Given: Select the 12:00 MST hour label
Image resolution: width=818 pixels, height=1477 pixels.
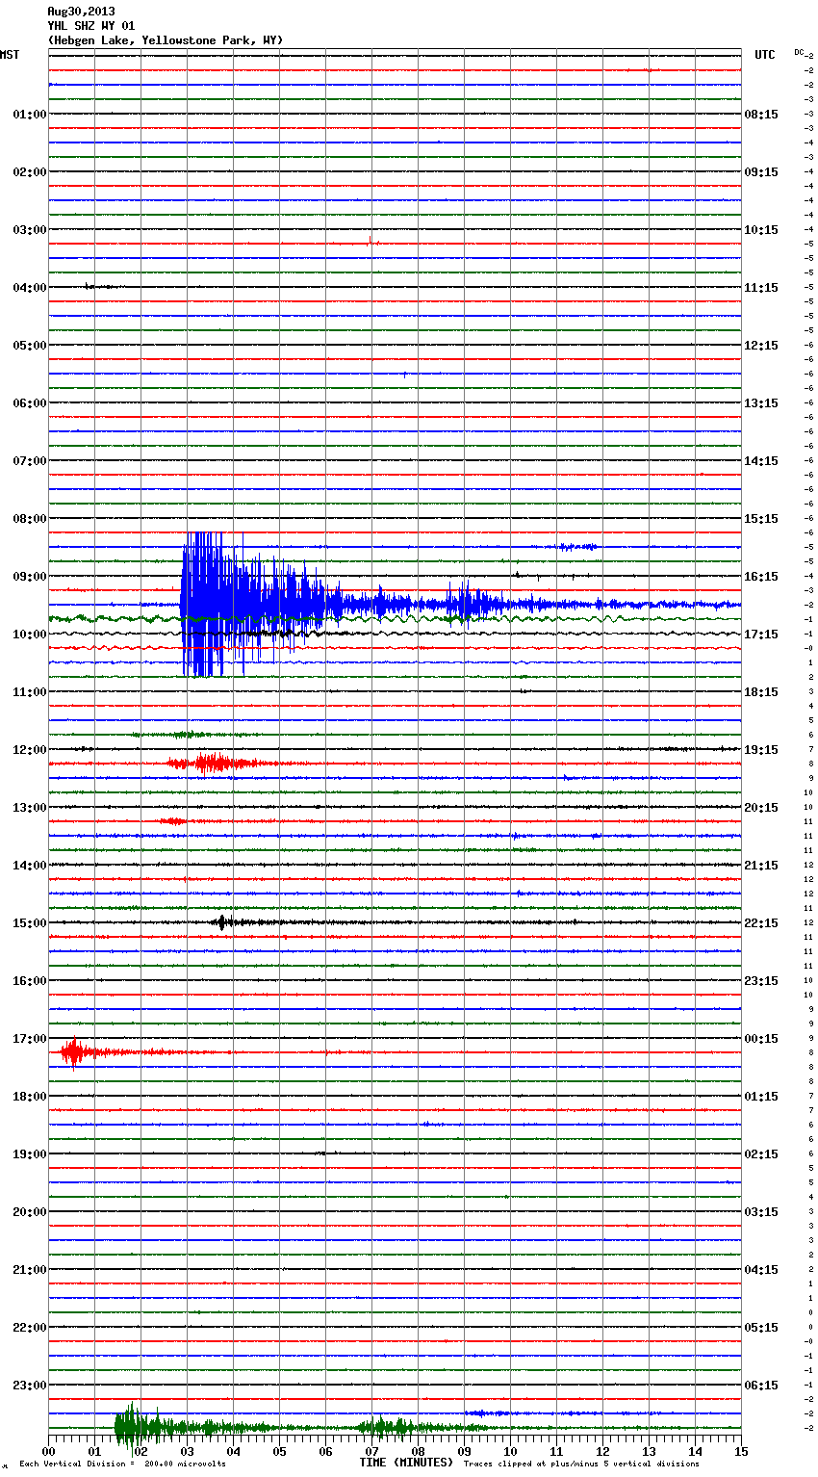Looking at the screenshot, I should pos(30,750).
